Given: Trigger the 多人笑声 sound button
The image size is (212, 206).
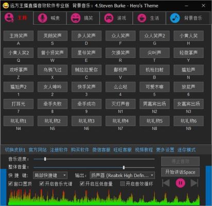Looking at the screenshot, I should (x=86, y=36).
